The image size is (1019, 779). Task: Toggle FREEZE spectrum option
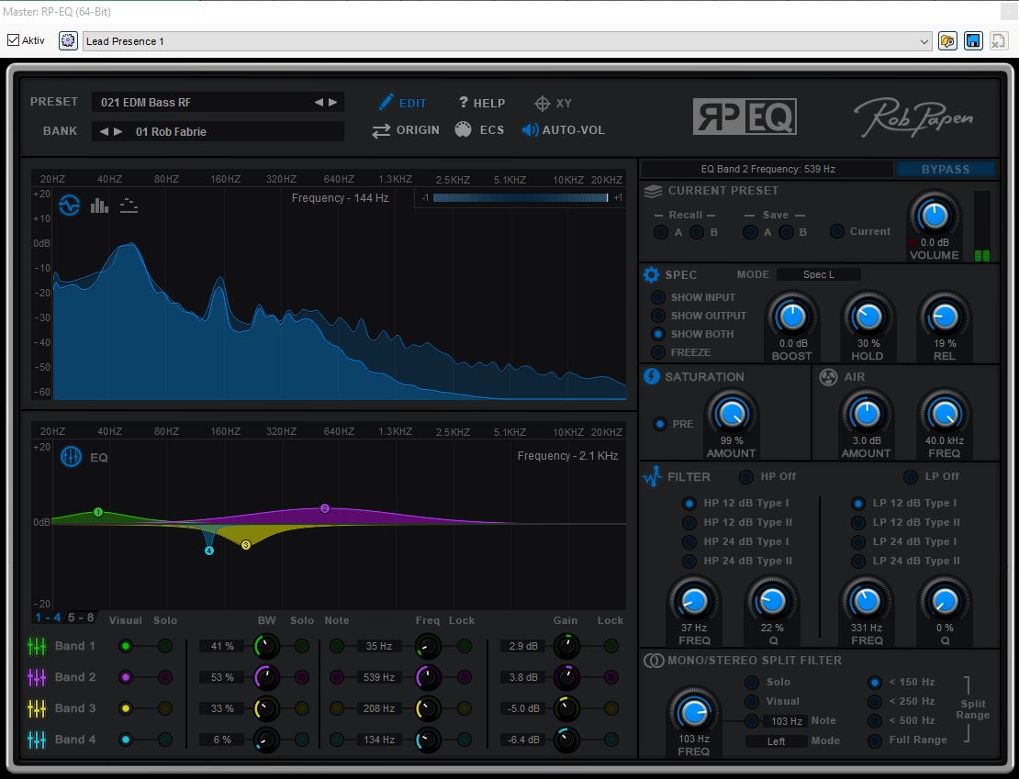658,352
